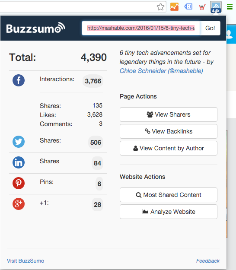Click the blue tag extension icon

click(188, 7)
